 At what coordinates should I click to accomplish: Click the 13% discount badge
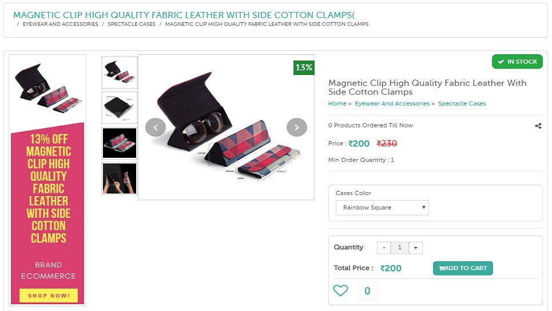tap(304, 67)
